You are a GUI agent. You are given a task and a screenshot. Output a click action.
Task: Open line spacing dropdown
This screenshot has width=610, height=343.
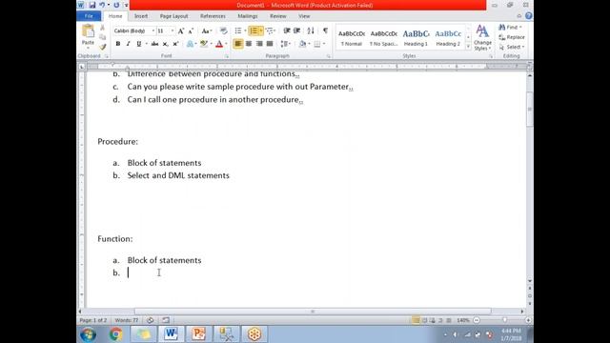286,44
